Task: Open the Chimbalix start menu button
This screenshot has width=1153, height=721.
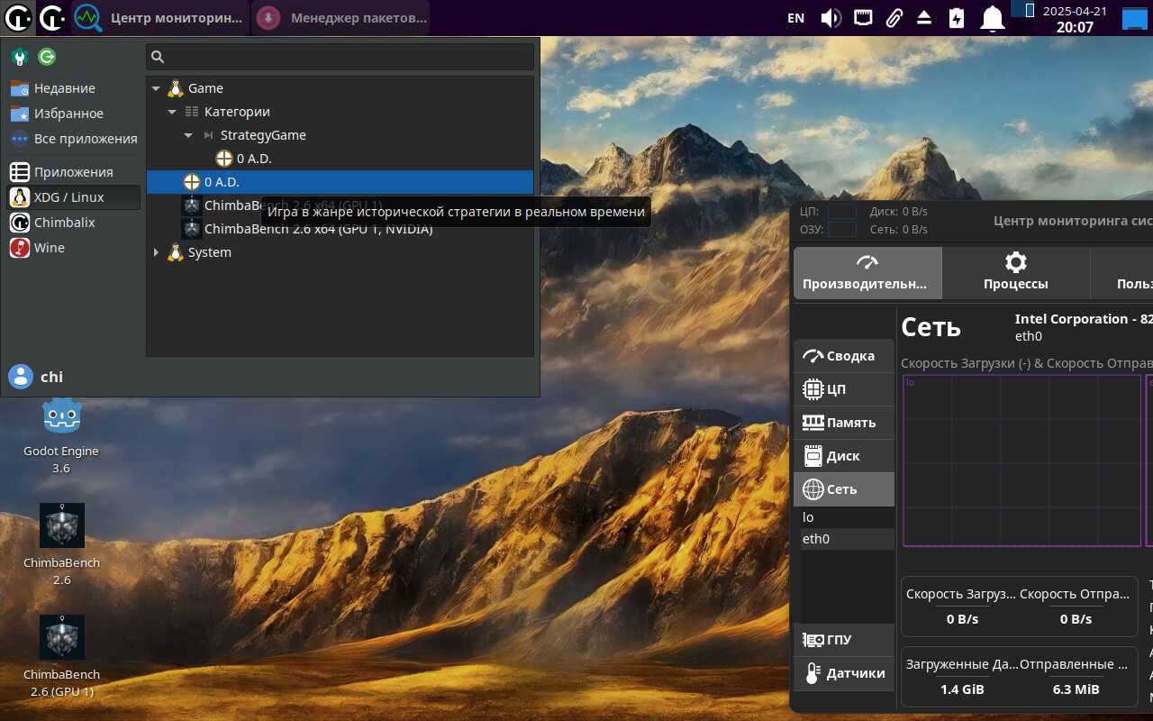Action: [x=18, y=17]
